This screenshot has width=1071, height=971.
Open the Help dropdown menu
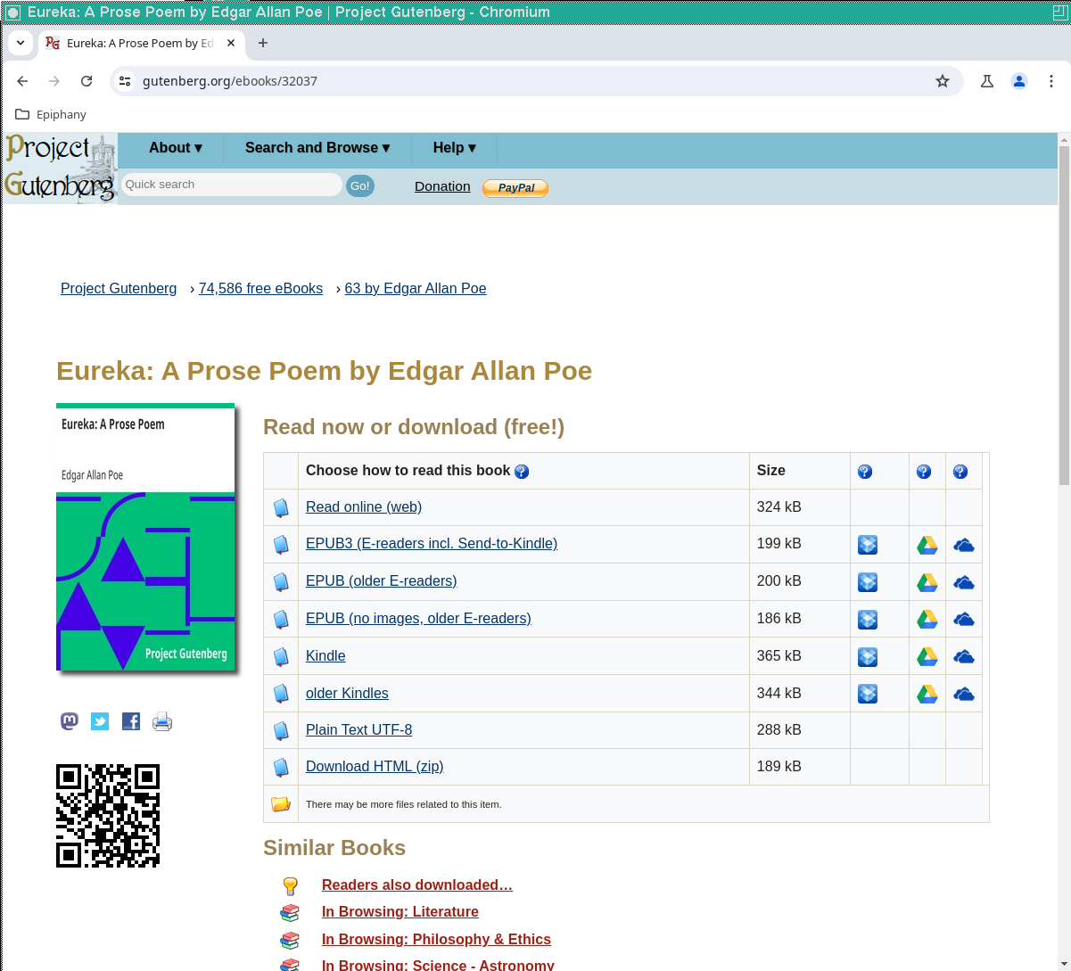pyautogui.click(x=454, y=148)
